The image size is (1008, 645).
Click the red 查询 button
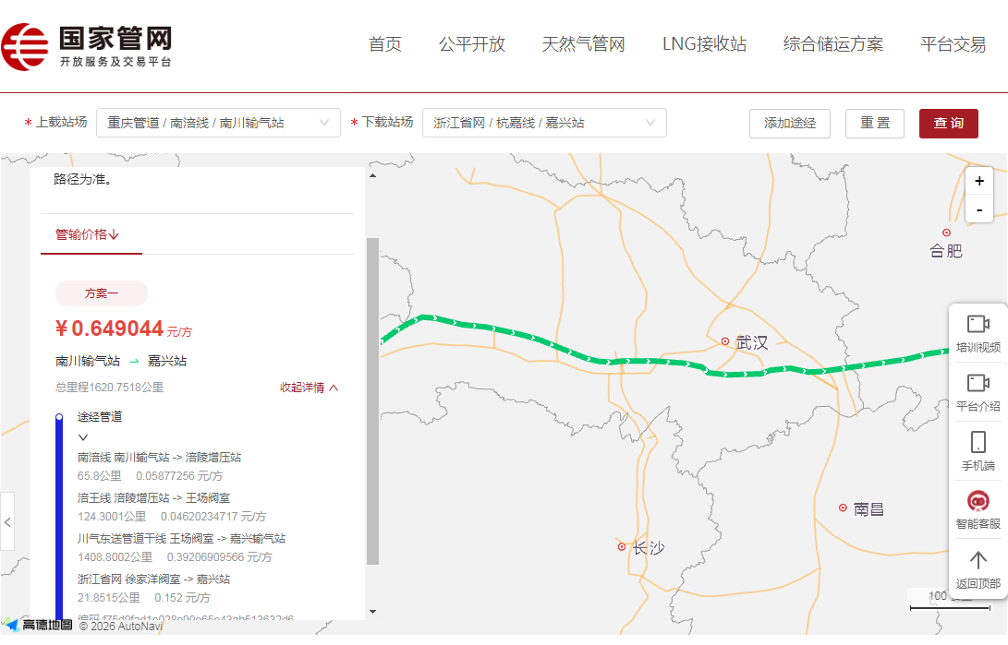[x=948, y=123]
